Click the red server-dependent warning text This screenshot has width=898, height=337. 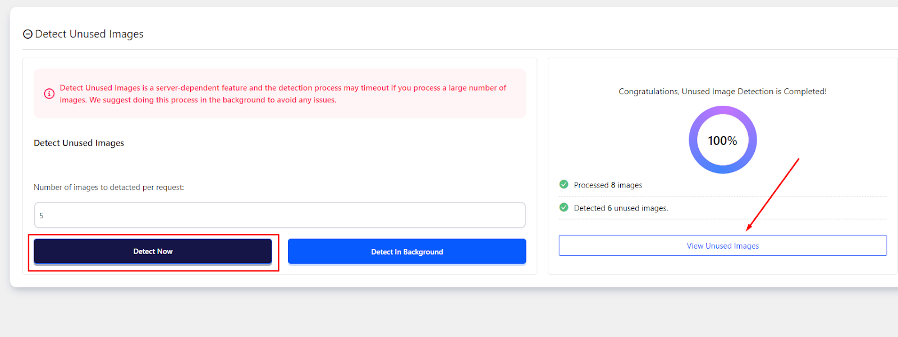pyautogui.click(x=283, y=93)
